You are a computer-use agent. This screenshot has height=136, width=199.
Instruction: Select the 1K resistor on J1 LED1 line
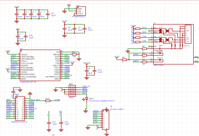pyautogui.click(x=144, y=62)
